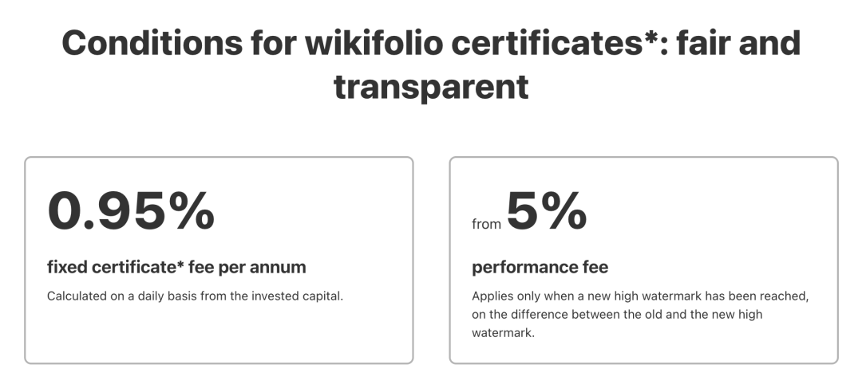
Task: Click the large "0.95%" figure
Action: coord(131,211)
